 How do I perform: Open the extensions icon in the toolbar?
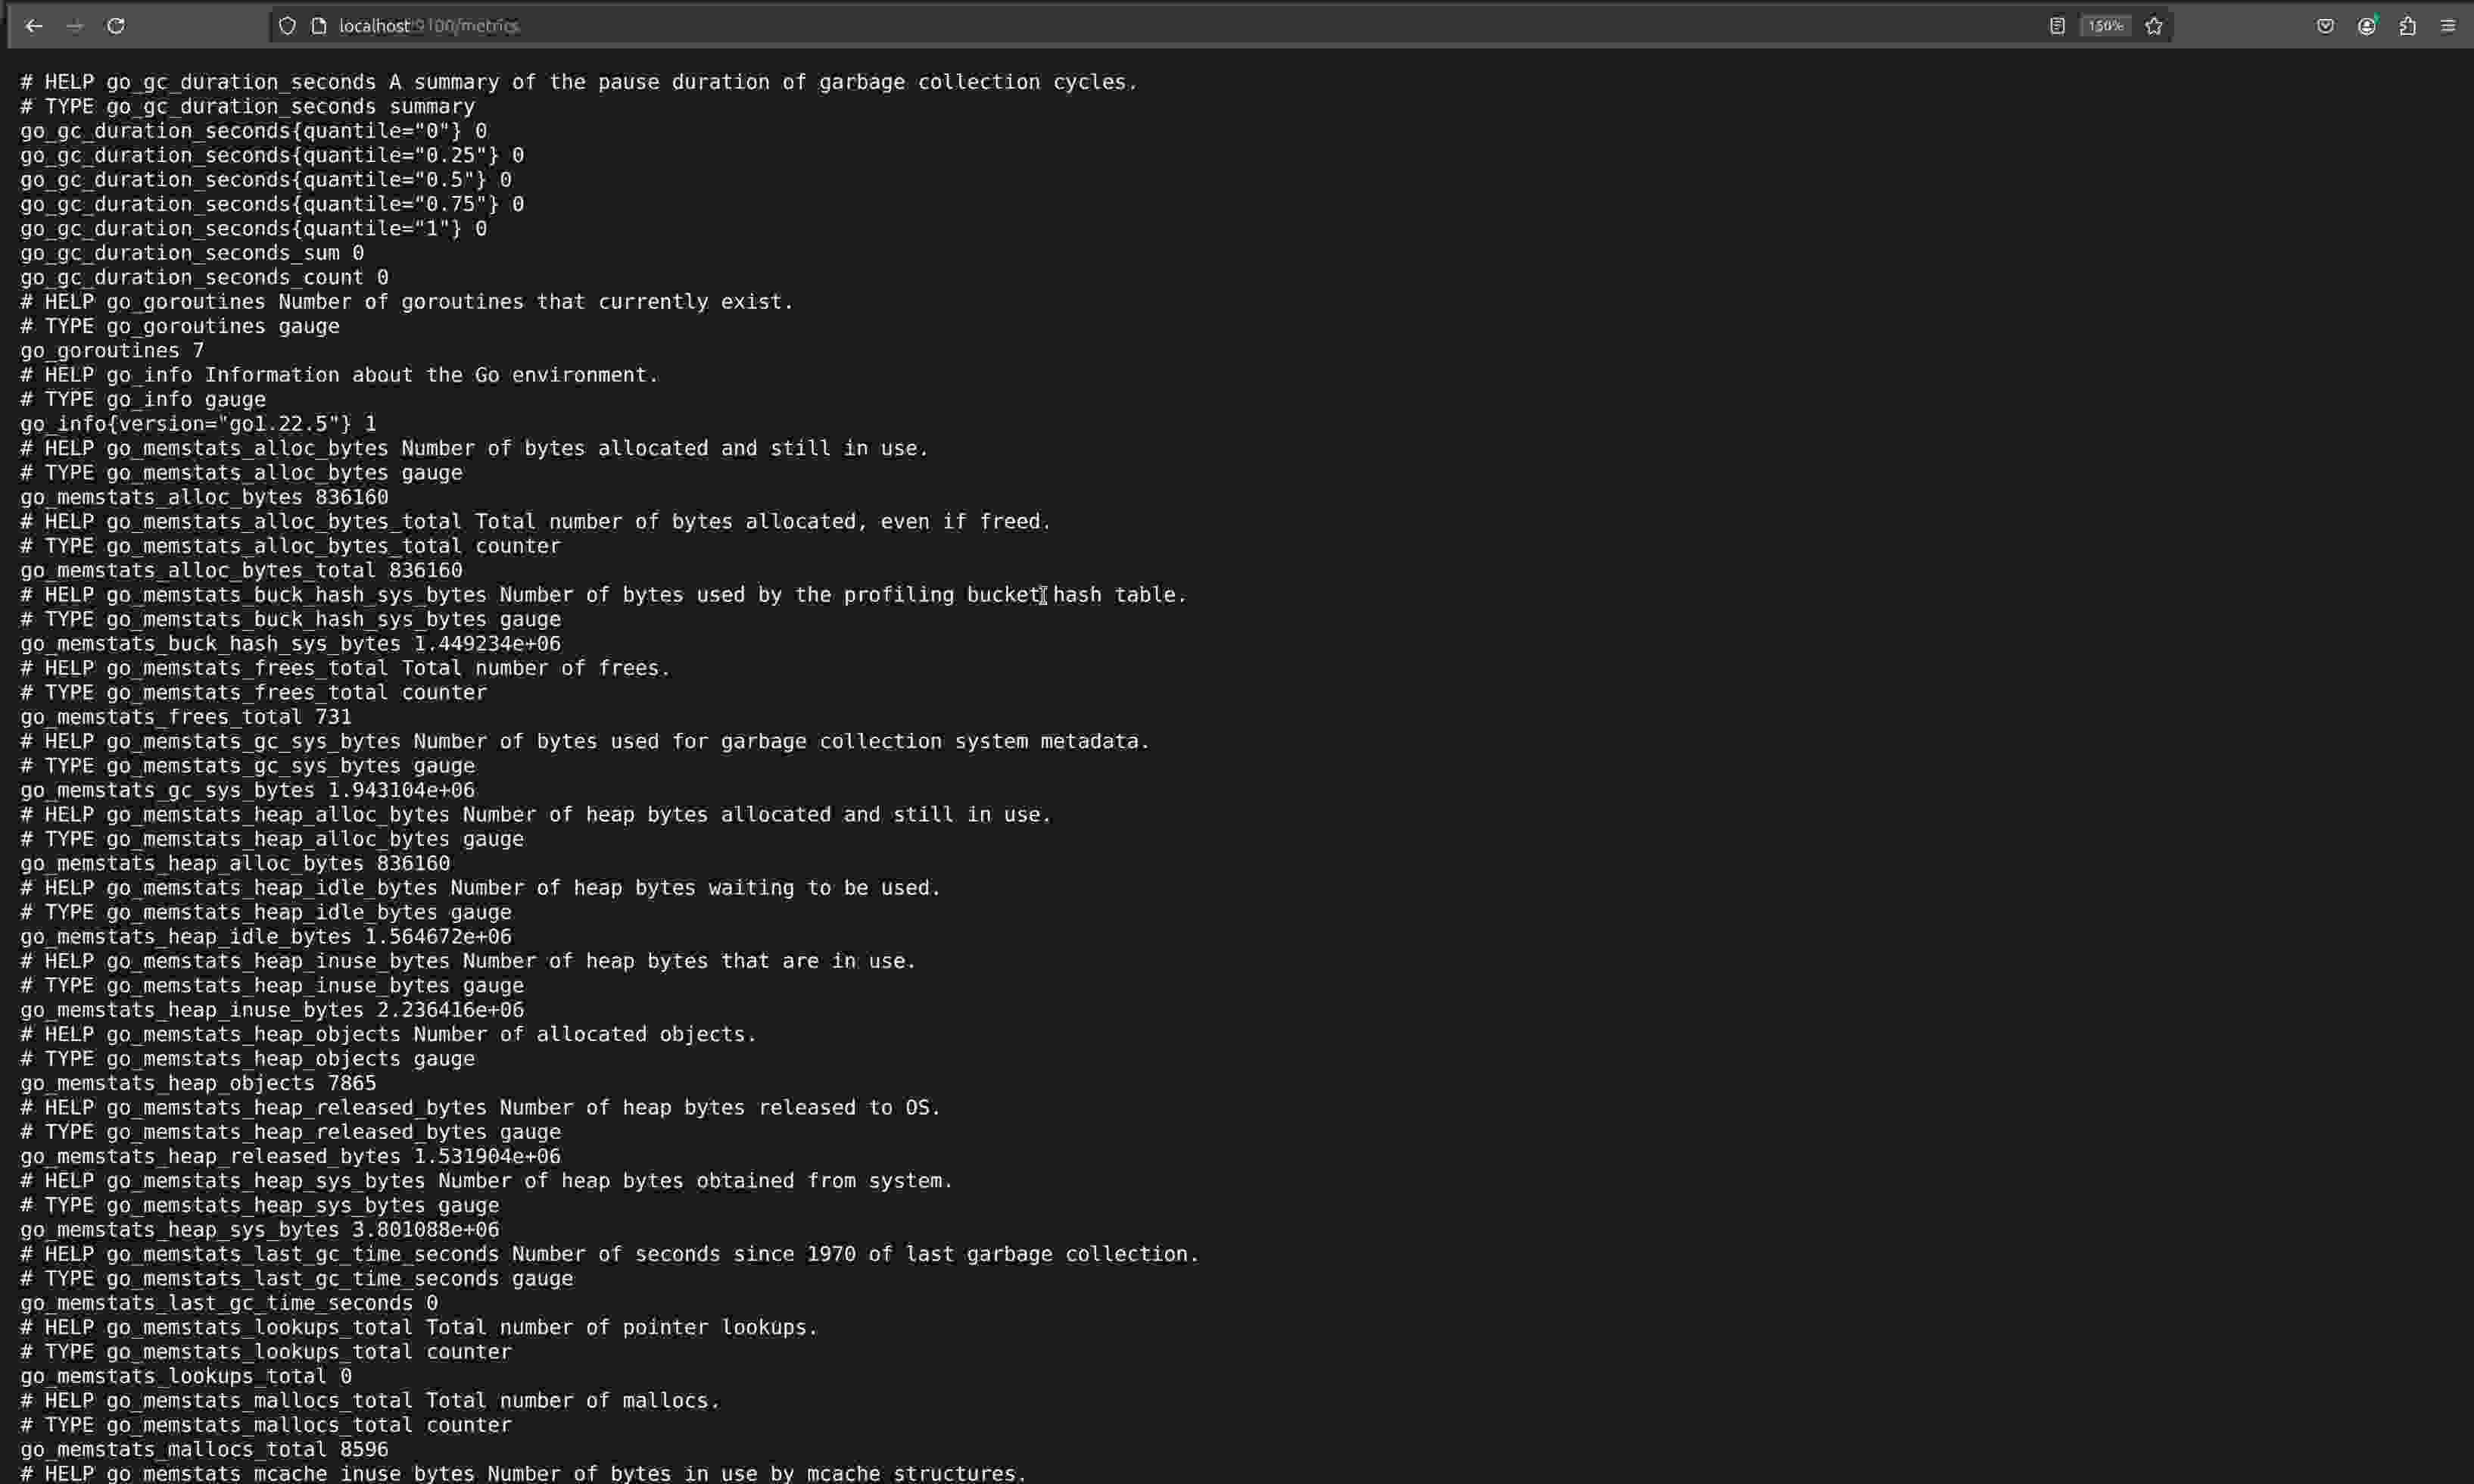click(x=2407, y=25)
